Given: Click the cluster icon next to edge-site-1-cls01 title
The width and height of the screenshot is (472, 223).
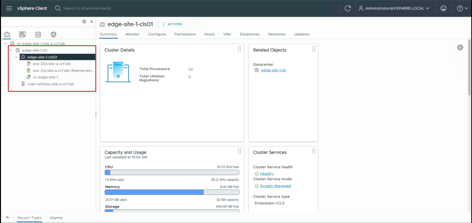Looking at the screenshot, I should [102, 24].
